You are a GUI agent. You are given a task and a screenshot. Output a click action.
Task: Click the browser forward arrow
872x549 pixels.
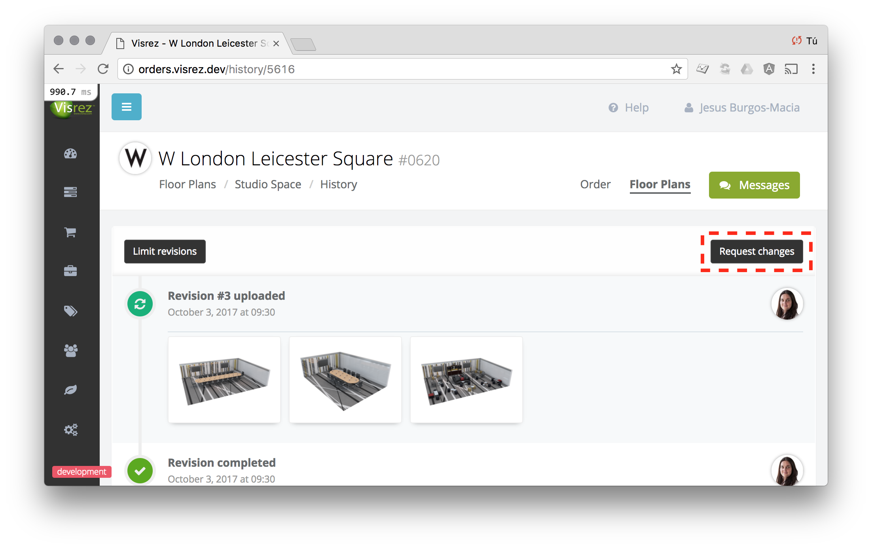81,69
